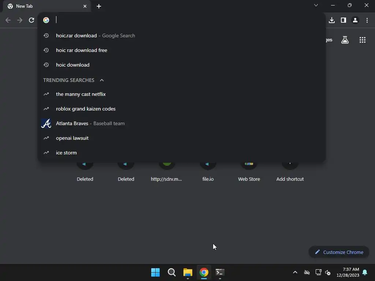Select the manny cast netflix suggestion
Image resolution: width=375 pixels, height=281 pixels.
(182, 94)
